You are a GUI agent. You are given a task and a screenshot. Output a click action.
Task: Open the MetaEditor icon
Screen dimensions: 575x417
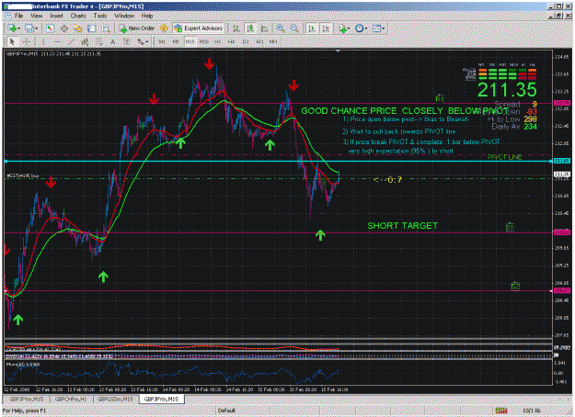(x=164, y=28)
